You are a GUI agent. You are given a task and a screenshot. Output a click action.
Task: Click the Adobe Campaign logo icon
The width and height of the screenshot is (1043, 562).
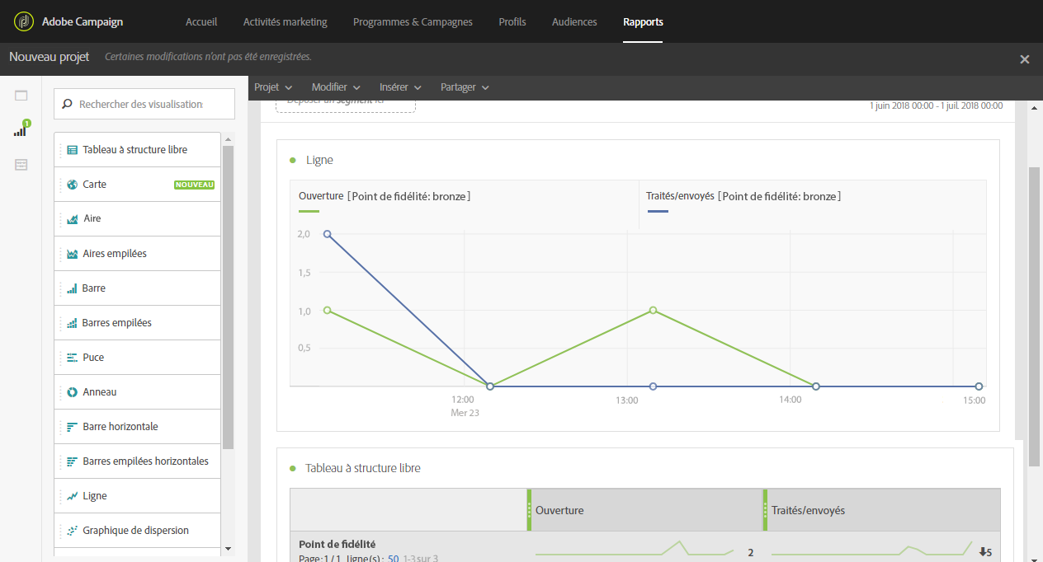(x=23, y=21)
